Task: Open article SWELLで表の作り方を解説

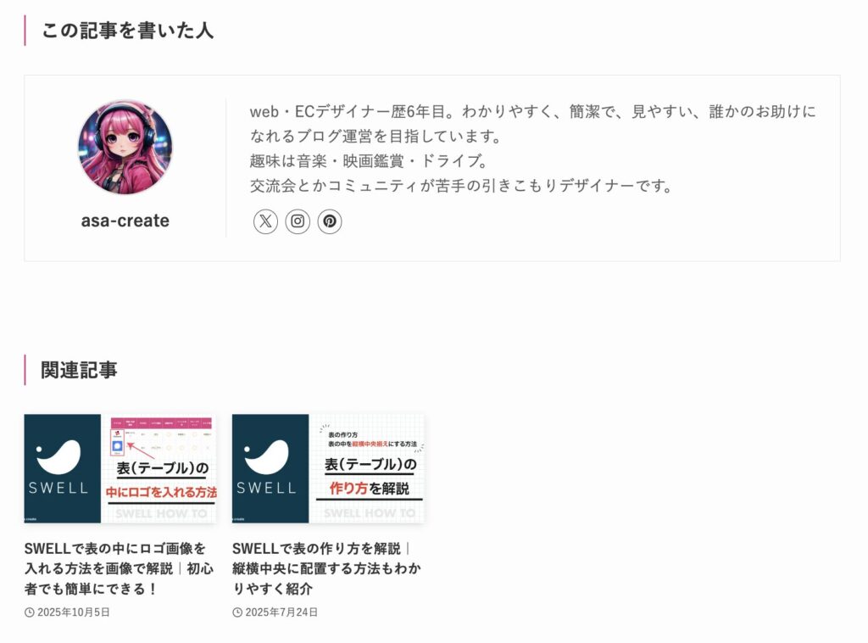Action: pyautogui.click(x=326, y=569)
